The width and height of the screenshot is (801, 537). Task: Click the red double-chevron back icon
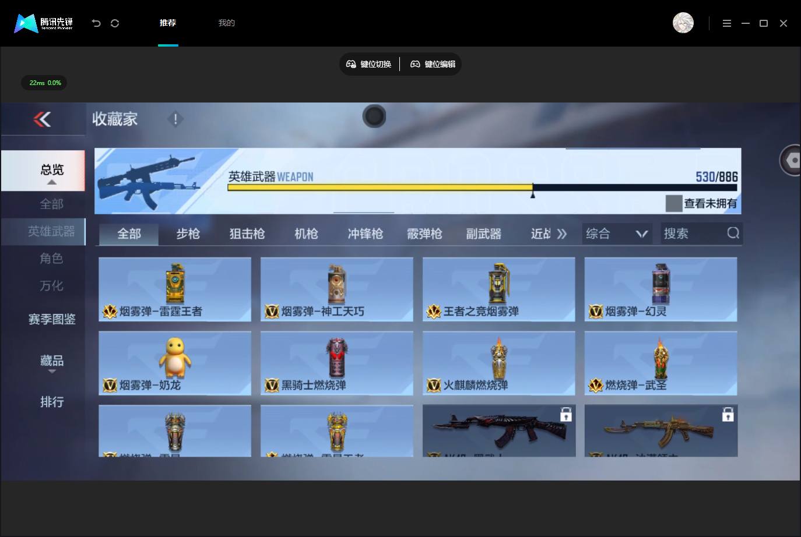(x=42, y=119)
